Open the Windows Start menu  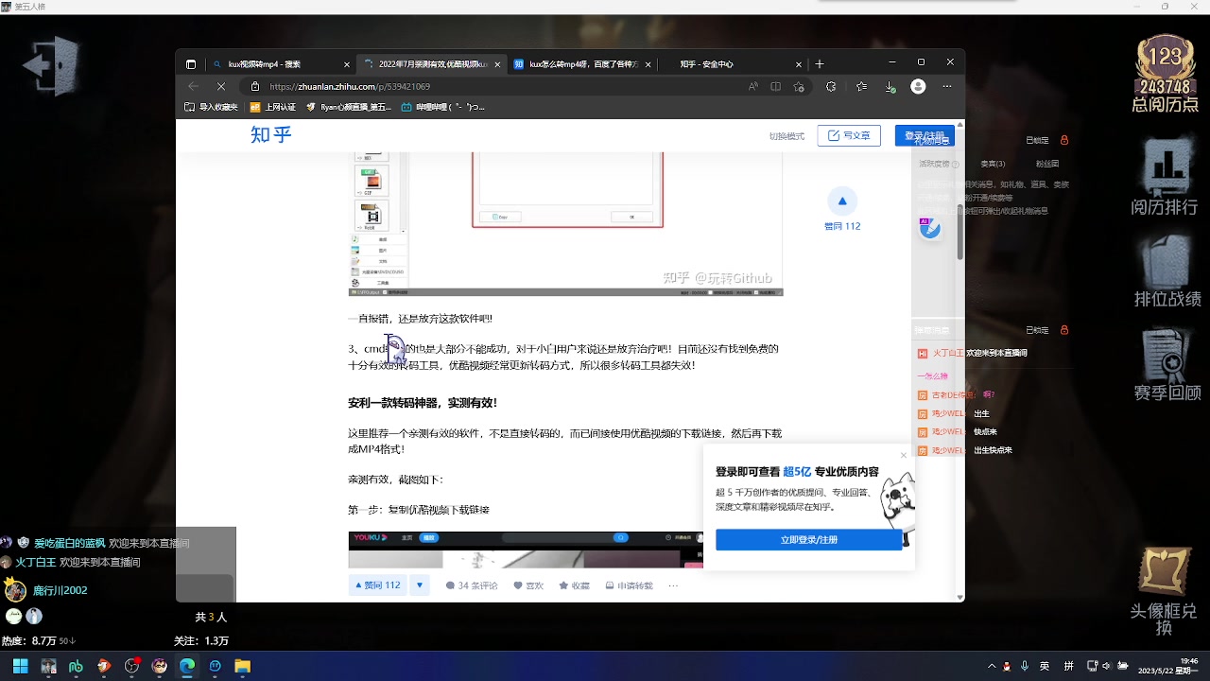pyautogui.click(x=20, y=666)
